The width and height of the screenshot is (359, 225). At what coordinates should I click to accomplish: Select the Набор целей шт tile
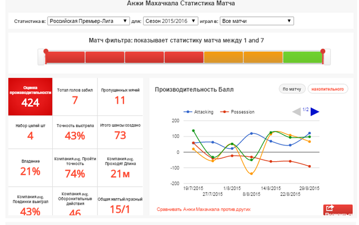point(30,132)
